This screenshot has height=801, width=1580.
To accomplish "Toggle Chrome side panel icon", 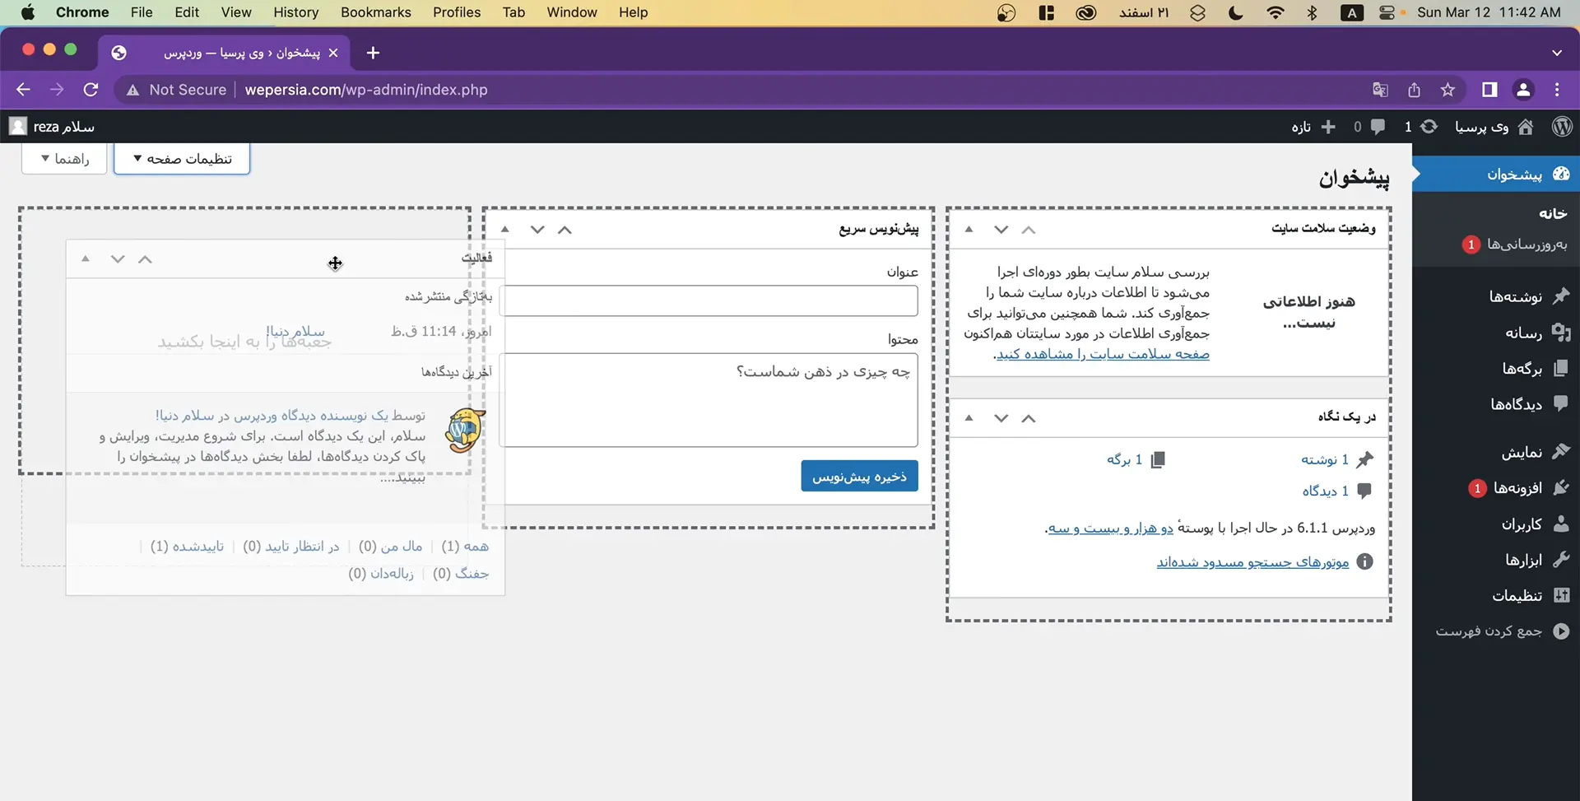I will 1489,90.
